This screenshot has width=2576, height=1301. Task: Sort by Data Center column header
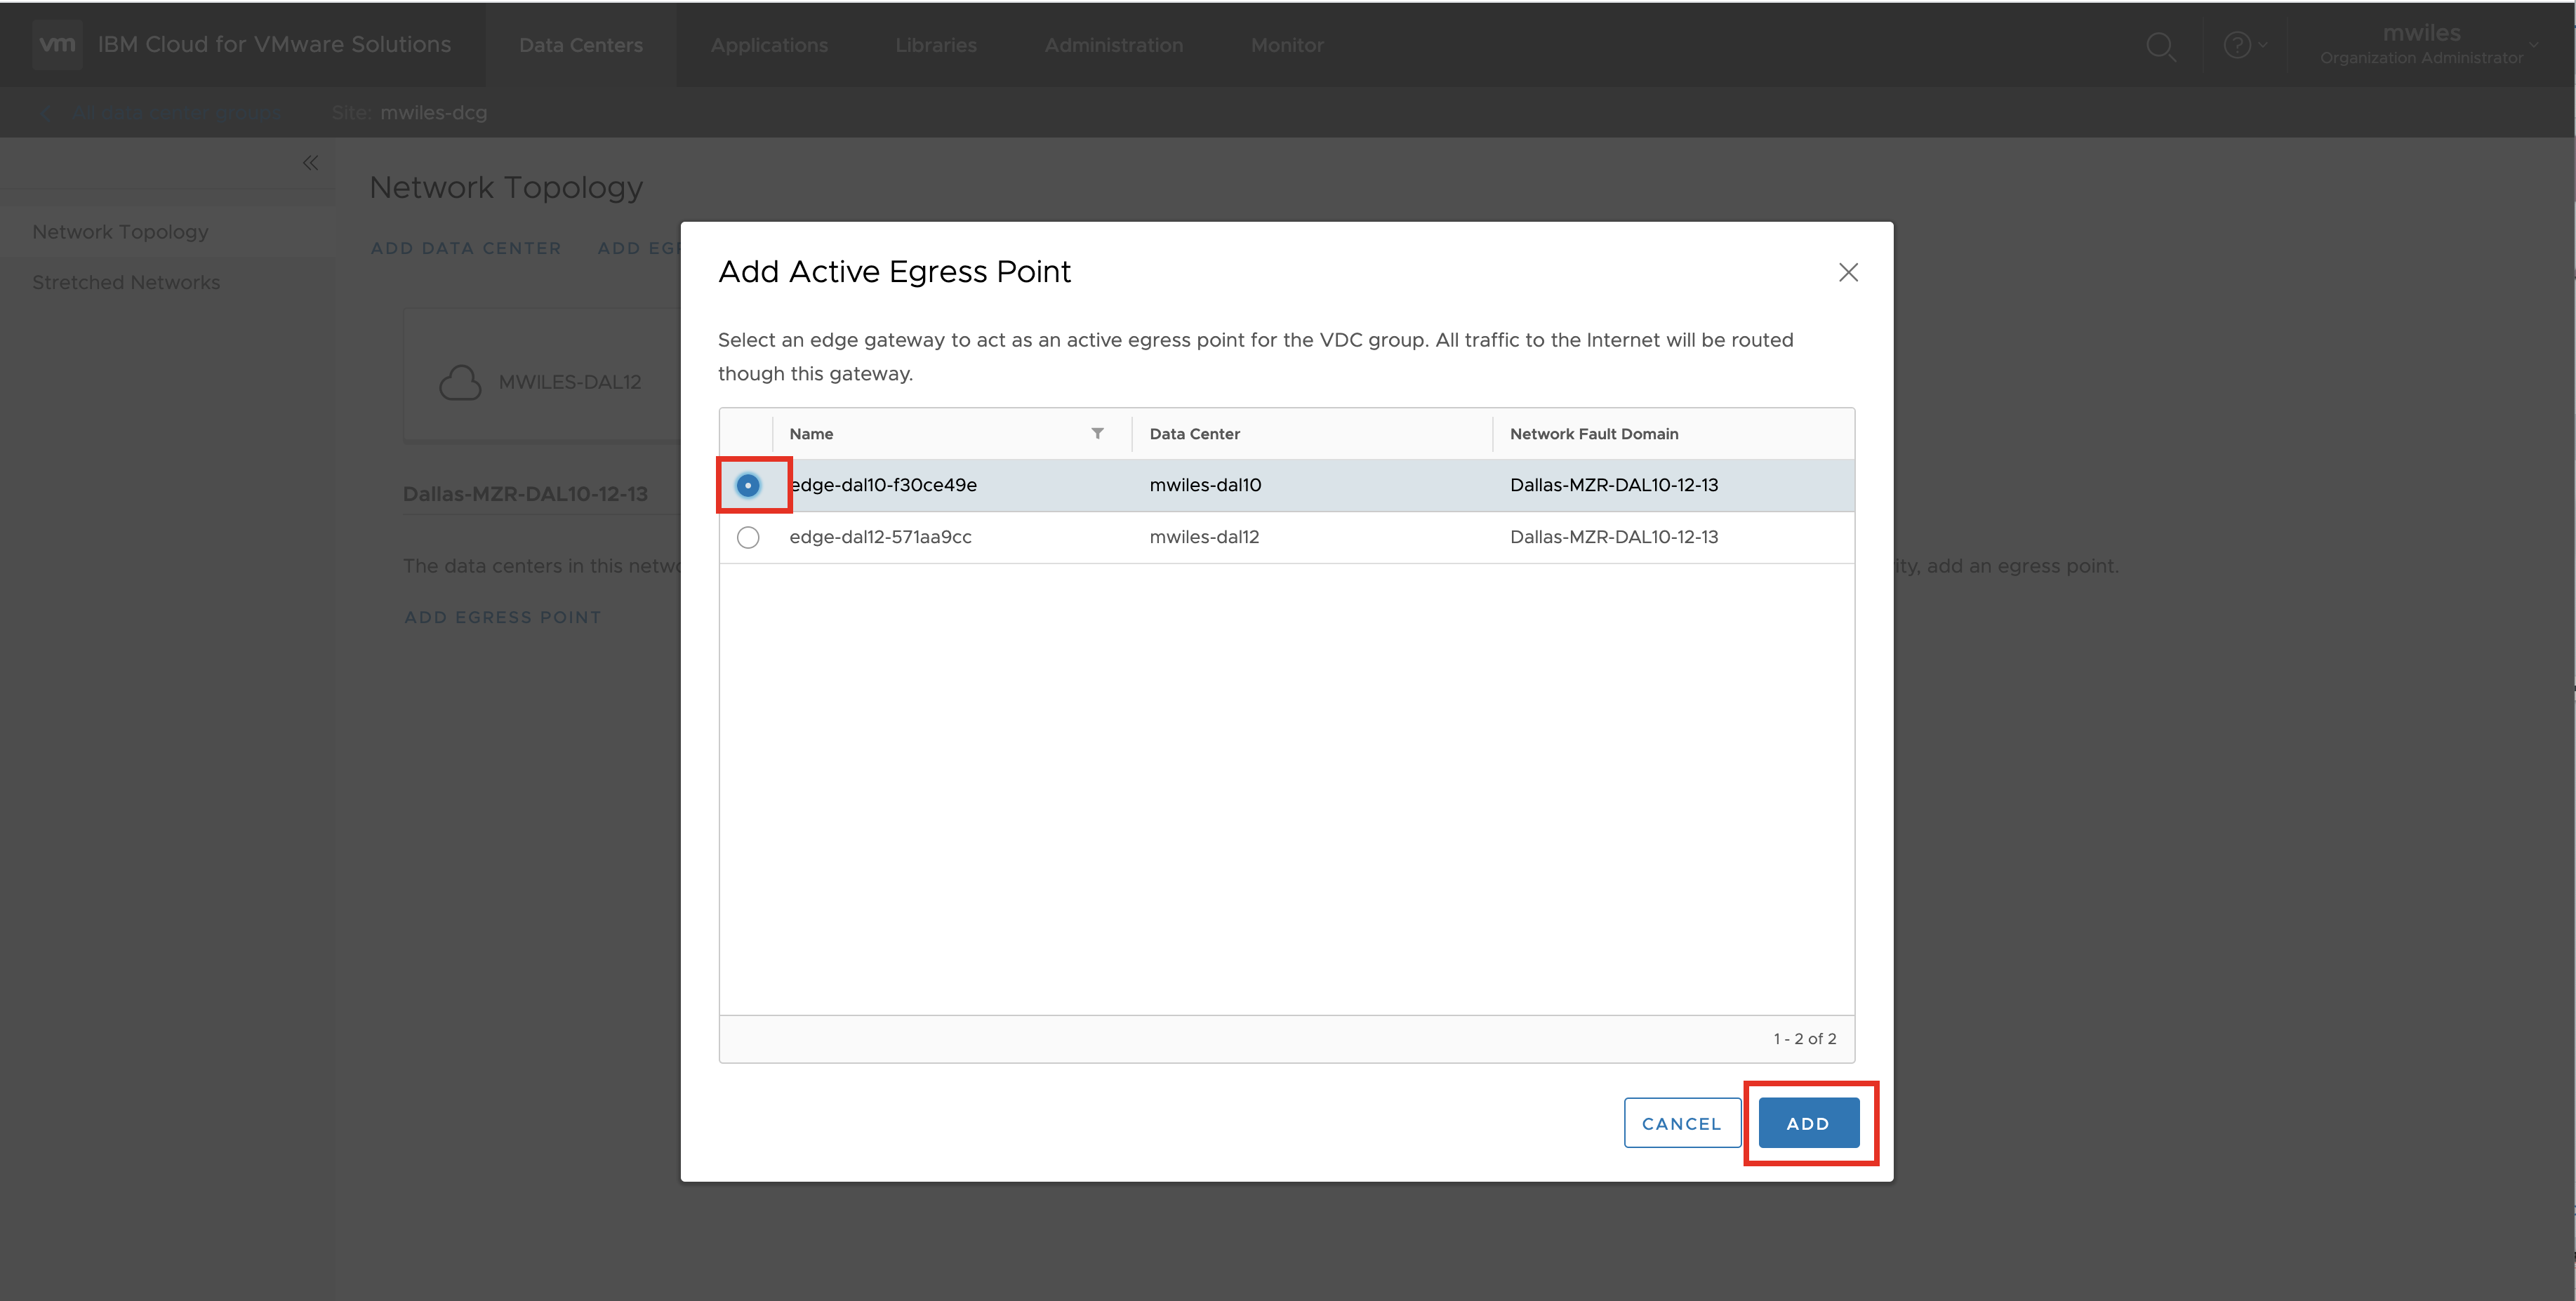(1194, 433)
